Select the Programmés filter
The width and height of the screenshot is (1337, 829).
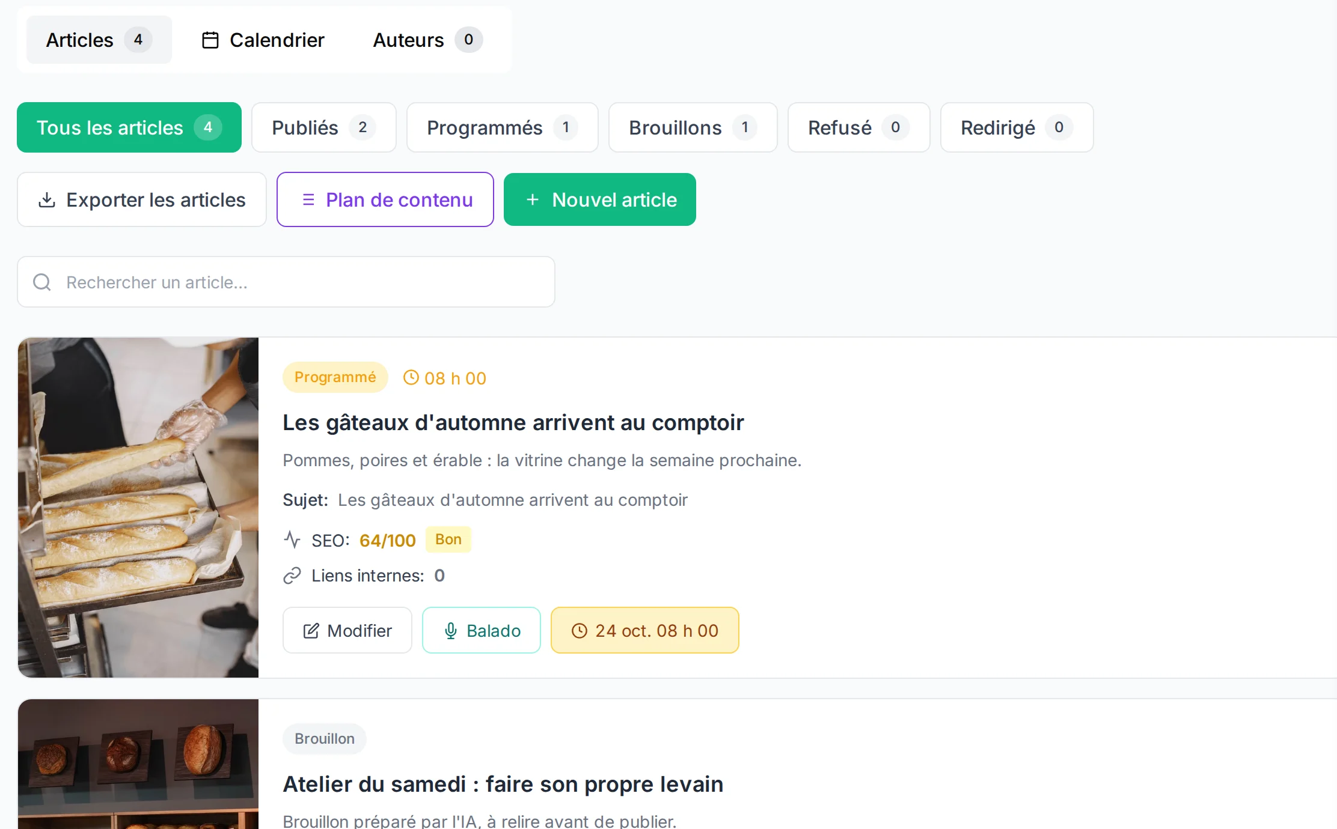pos(503,127)
